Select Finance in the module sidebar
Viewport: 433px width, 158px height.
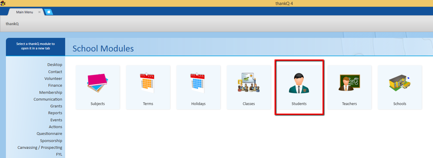55,85
